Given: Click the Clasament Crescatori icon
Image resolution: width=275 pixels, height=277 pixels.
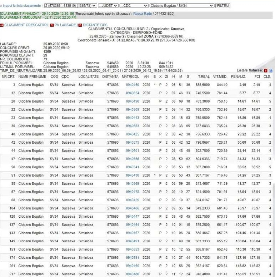Looking at the screenshot, I should (2, 25).
